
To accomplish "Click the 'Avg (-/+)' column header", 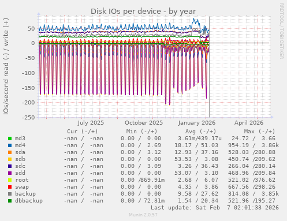I will (200, 132).
